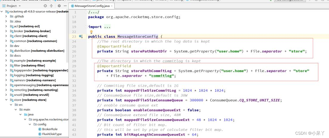
Task: Click the store module folder icon
Action: tap(12, 100)
